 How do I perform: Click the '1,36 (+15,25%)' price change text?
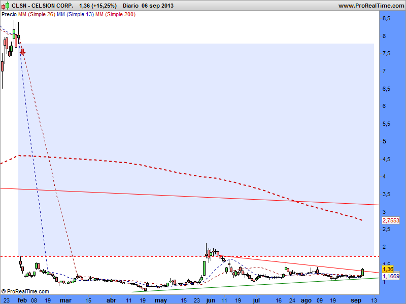tap(98, 6)
